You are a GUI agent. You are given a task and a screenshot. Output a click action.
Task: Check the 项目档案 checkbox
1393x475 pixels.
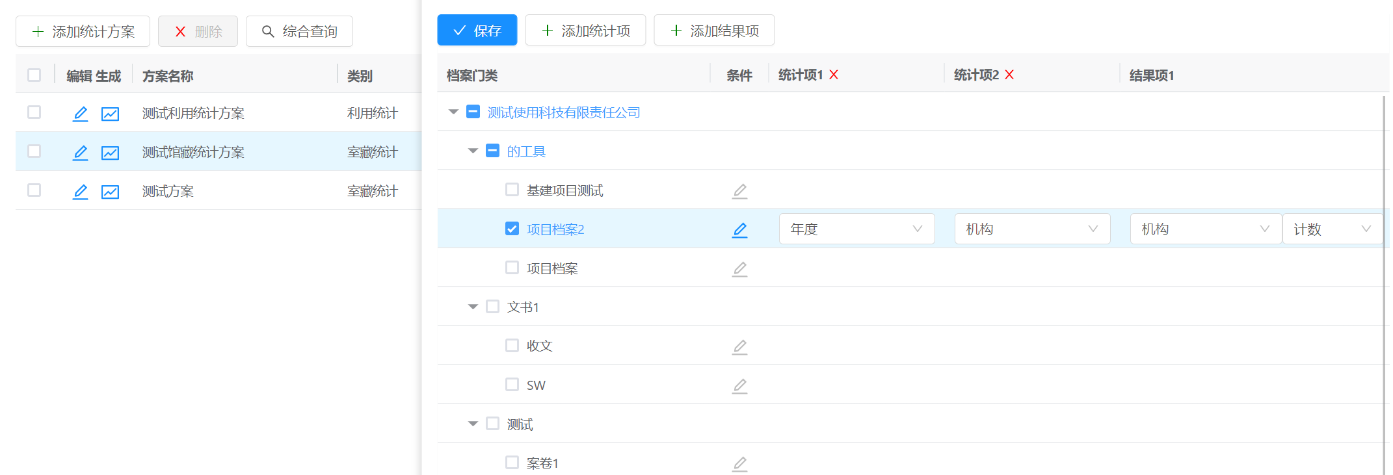[x=512, y=267]
